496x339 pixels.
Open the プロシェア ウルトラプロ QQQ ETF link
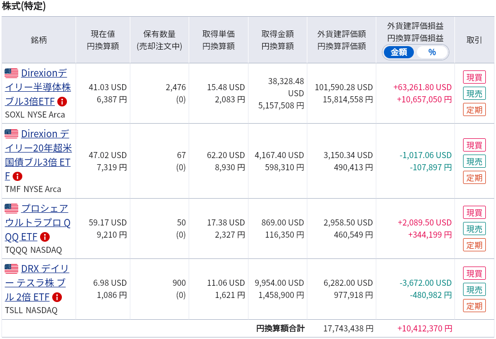(x=38, y=222)
